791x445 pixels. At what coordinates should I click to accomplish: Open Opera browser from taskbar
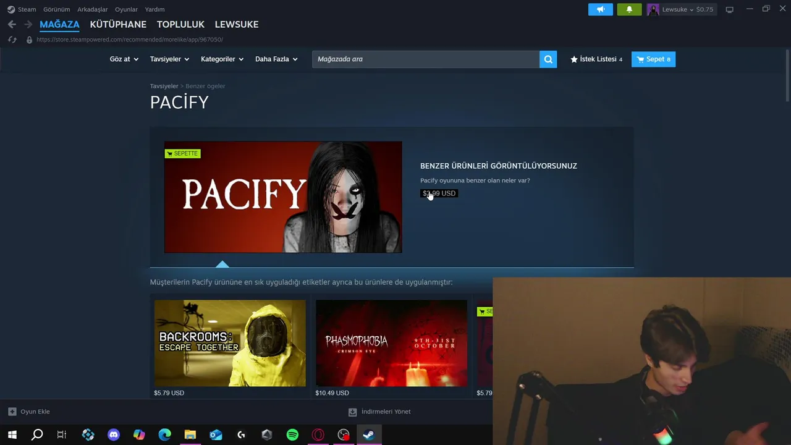318,435
